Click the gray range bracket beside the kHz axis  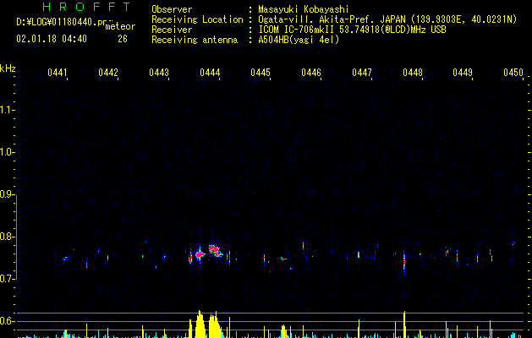tap(16, 237)
